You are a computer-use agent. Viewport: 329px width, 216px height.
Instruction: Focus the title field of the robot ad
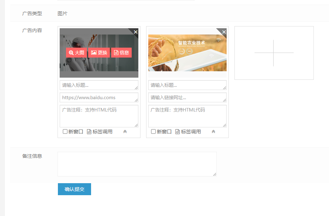99,85
